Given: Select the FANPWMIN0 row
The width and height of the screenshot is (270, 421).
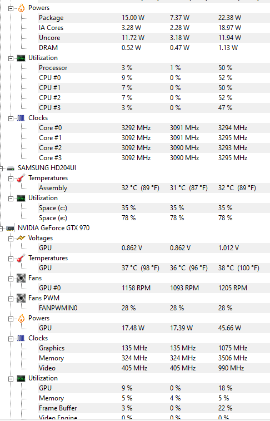Looking at the screenshot, I should coord(154,308).
